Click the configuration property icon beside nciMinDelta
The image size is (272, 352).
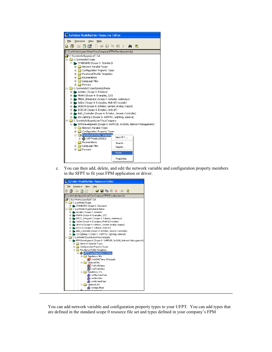[x=89, y=278]
